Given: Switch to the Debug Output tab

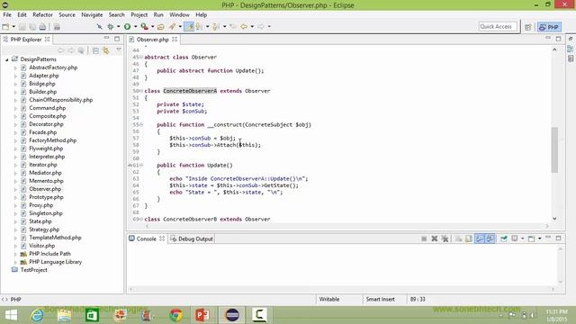Looking at the screenshot, I should point(192,238).
